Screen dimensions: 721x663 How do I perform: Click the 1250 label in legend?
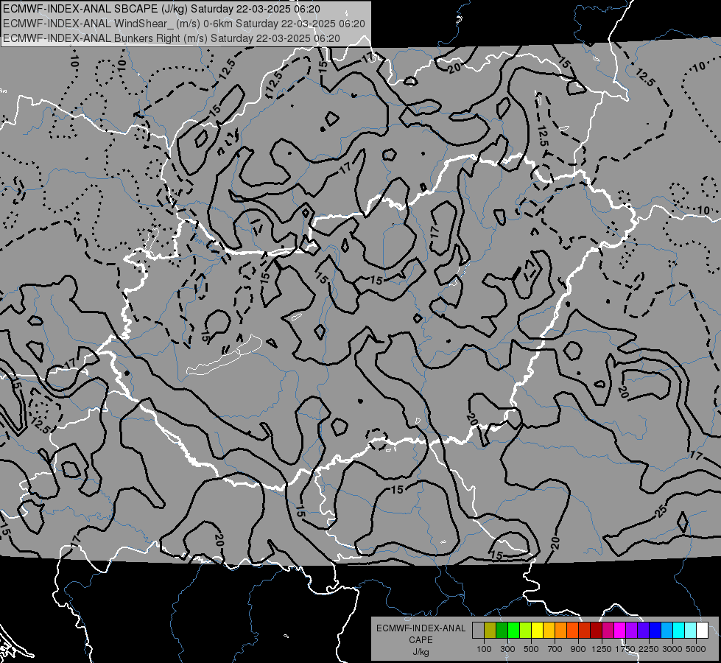602,649
